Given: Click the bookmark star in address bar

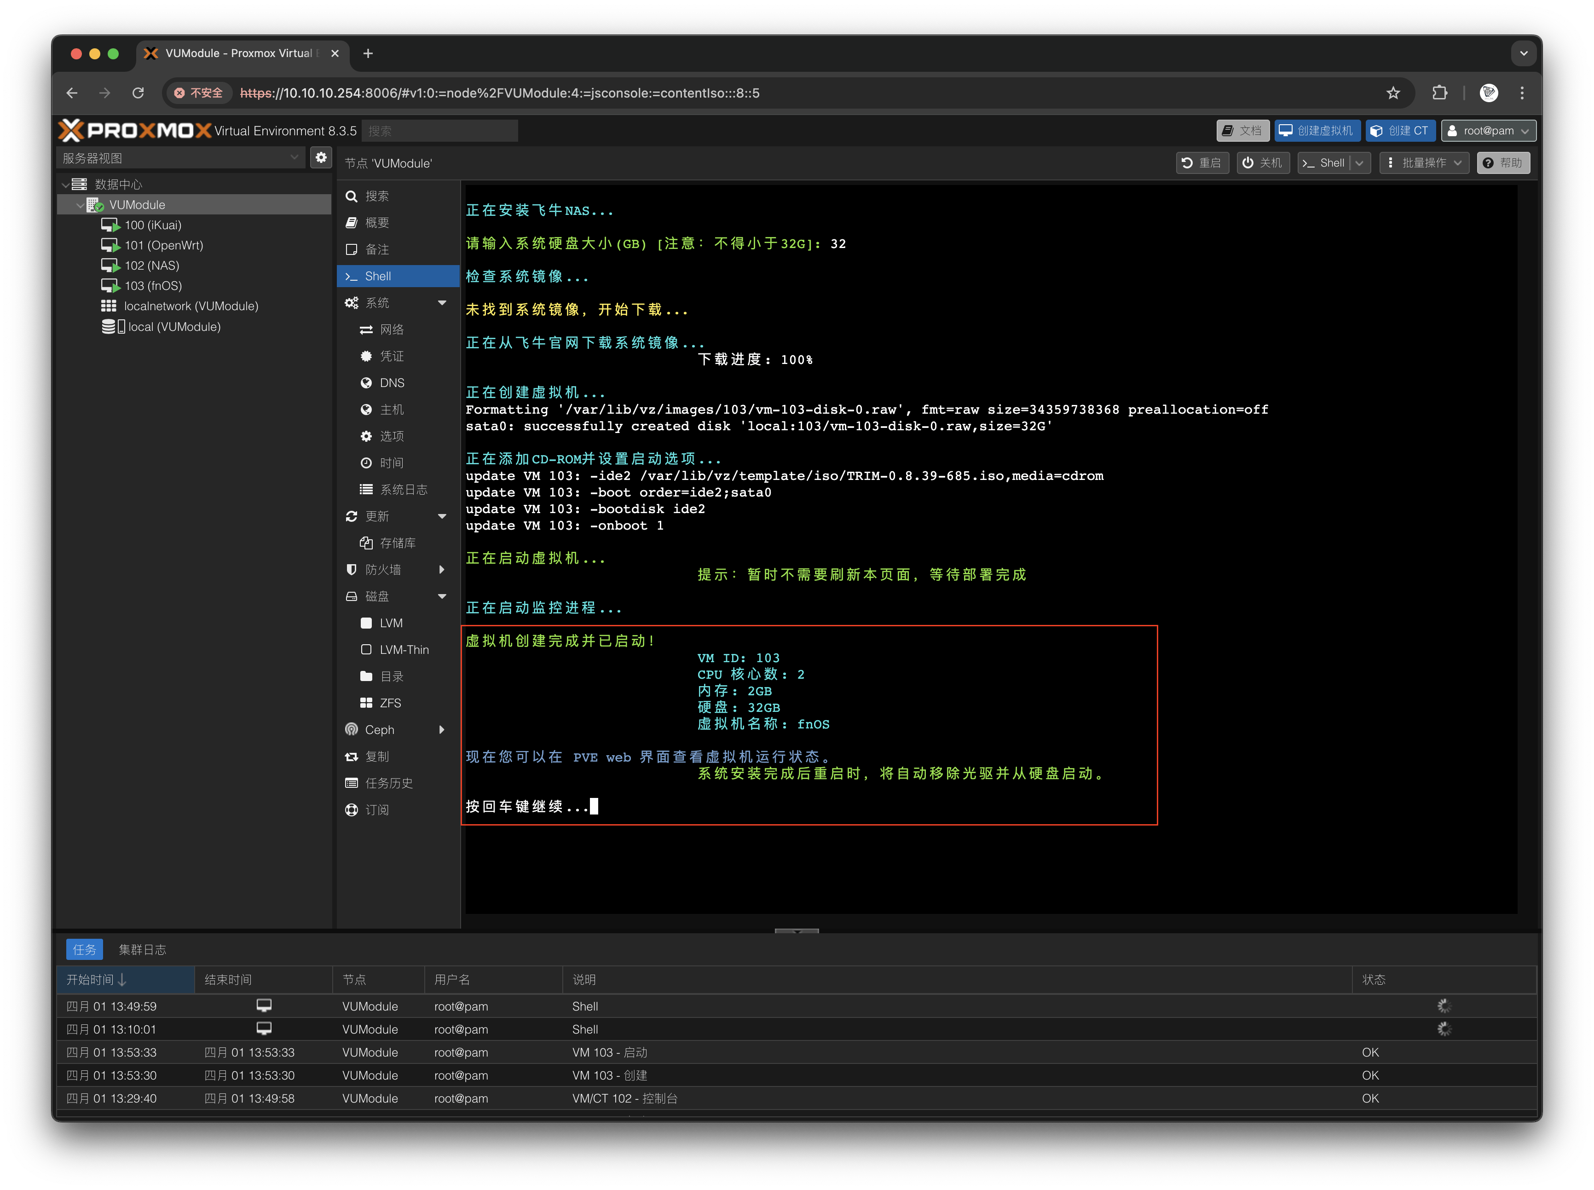Looking at the screenshot, I should tap(1393, 93).
